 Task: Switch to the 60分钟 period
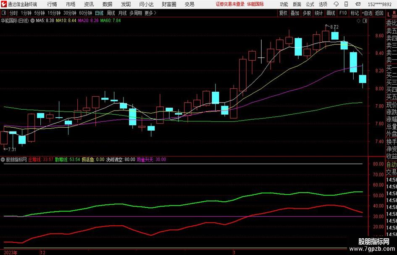86,13
